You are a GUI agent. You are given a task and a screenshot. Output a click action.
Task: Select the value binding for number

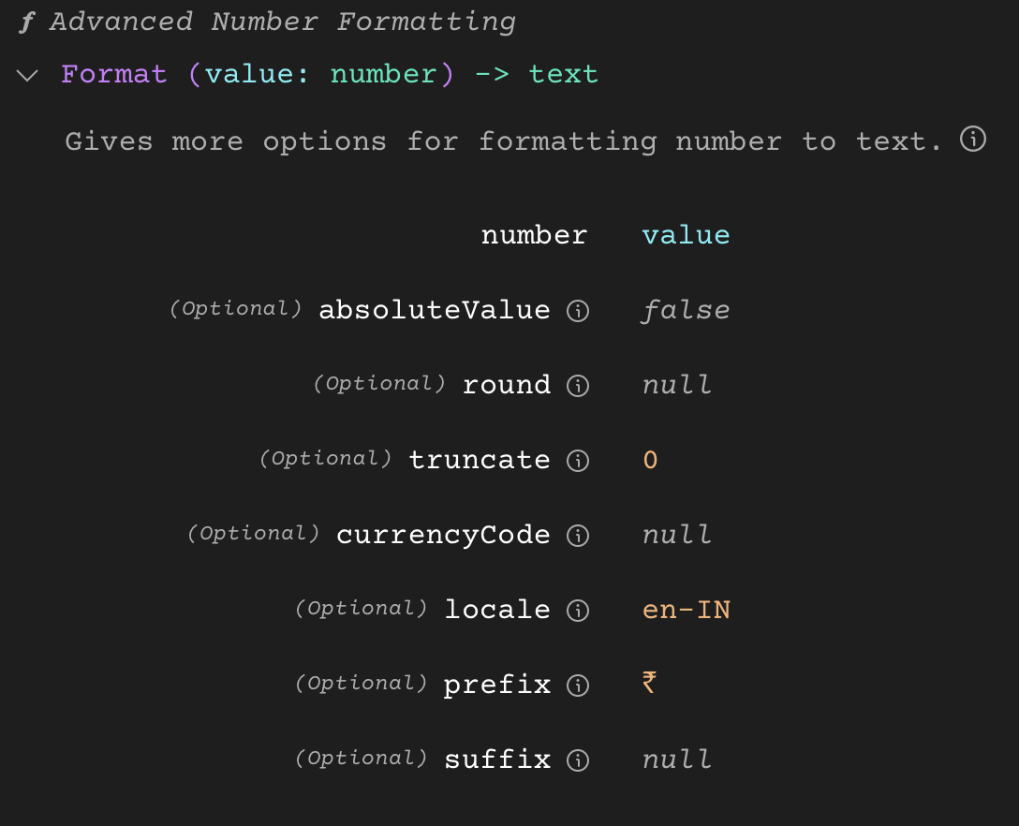pyautogui.click(x=686, y=235)
